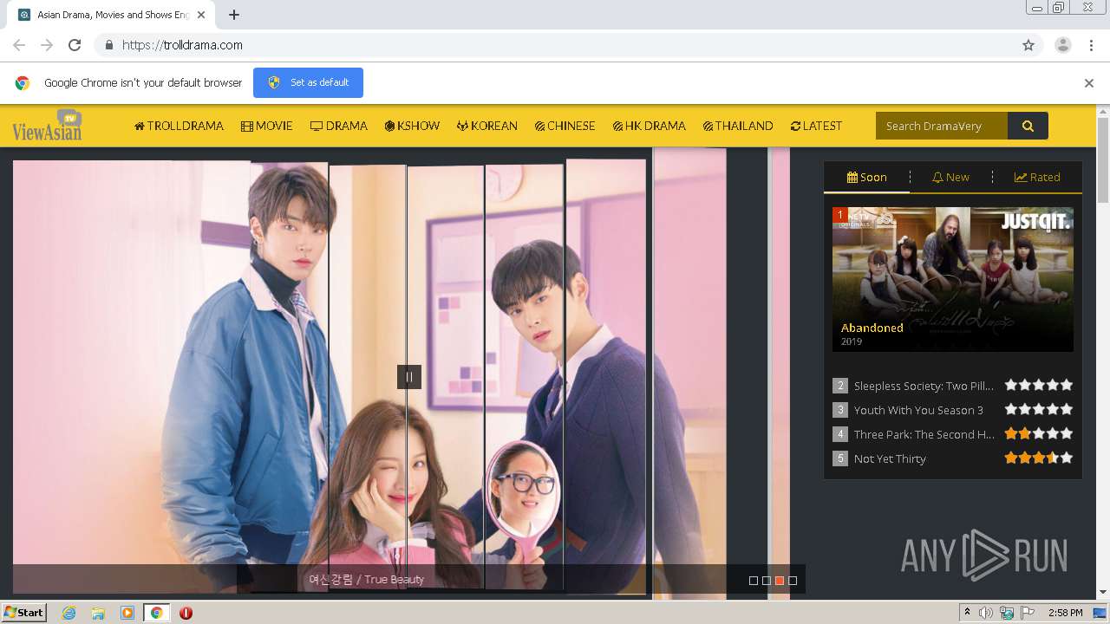Select the third slideshow indicator square
The width and height of the screenshot is (1110, 624).
pyautogui.click(x=780, y=581)
